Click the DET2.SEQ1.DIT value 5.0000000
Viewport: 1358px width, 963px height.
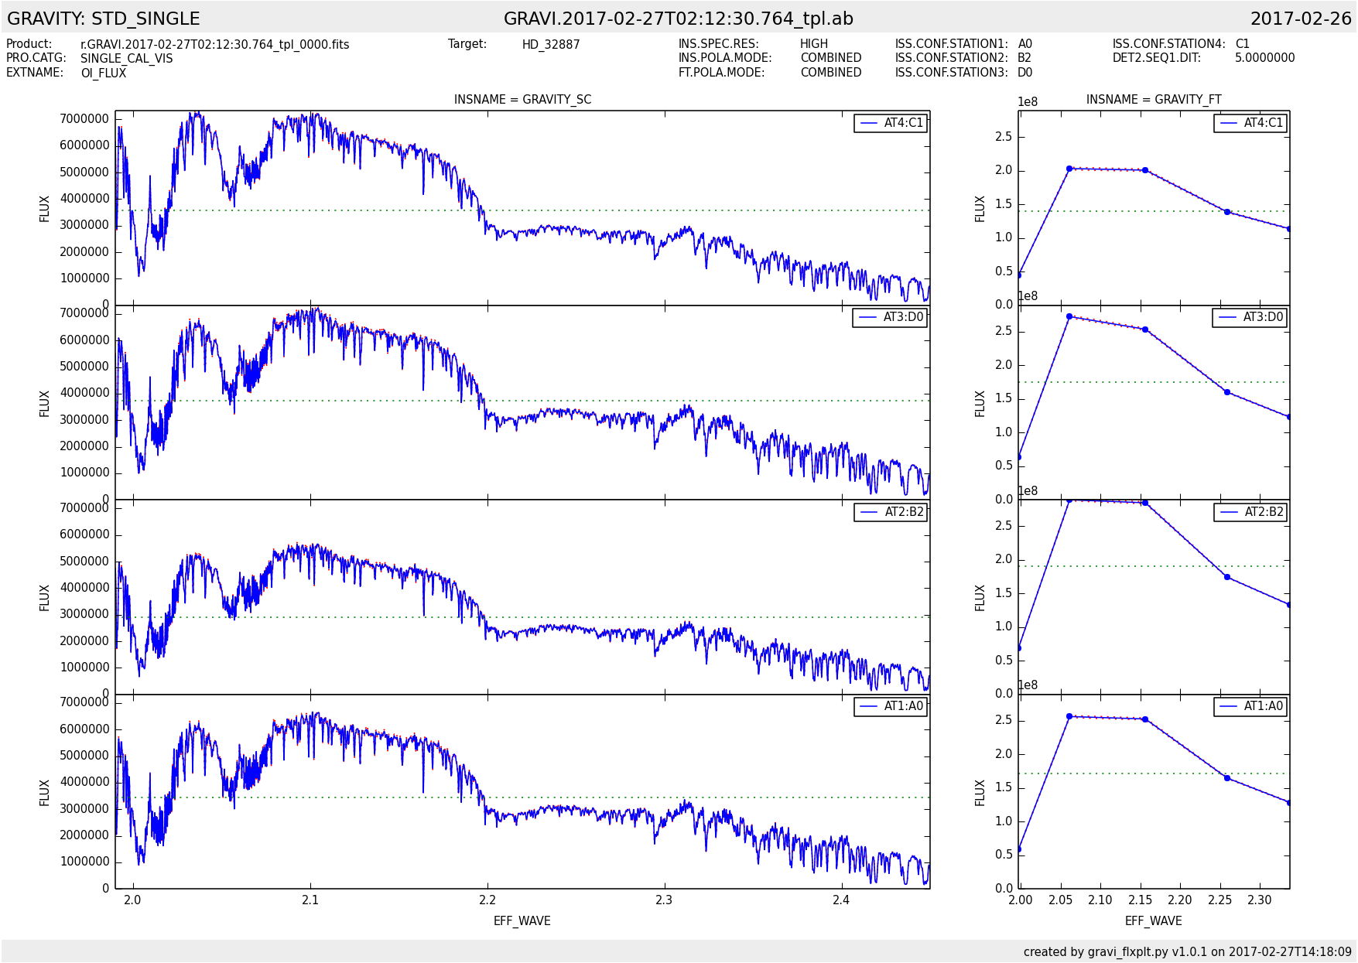(1265, 58)
